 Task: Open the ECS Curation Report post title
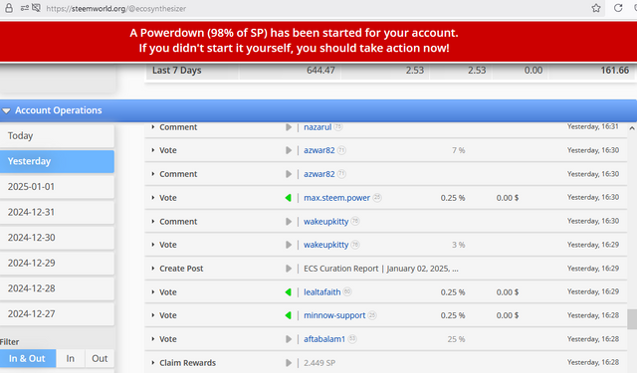click(381, 269)
